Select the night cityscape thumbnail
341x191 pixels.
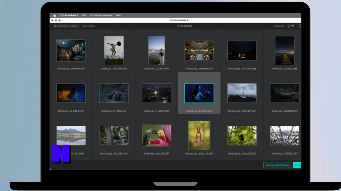point(157,93)
